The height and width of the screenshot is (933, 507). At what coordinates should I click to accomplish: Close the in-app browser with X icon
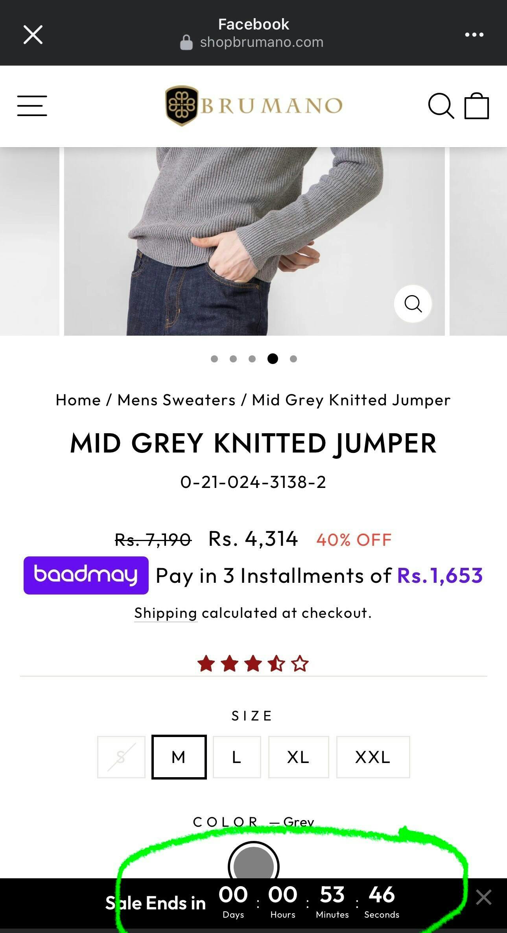[x=33, y=35]
